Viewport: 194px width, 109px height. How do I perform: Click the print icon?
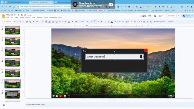(x=27, y=21)
